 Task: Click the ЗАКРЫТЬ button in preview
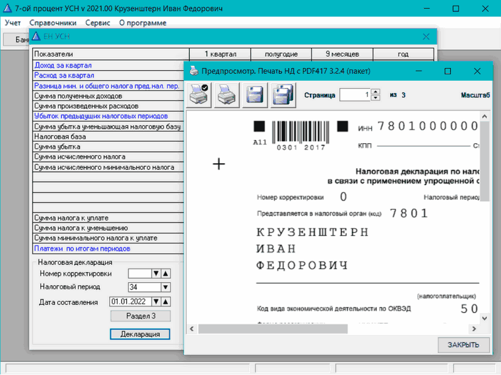coord(463,344)
